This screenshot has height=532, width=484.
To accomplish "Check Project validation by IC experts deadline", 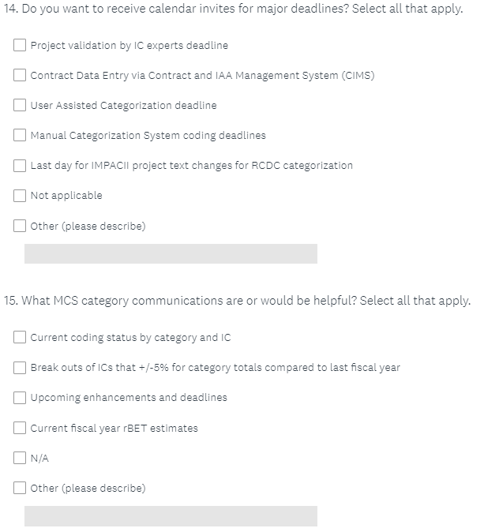I will tap(20, 45).
